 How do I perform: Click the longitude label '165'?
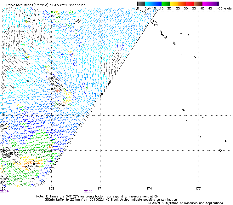click(x=3, y=189)
